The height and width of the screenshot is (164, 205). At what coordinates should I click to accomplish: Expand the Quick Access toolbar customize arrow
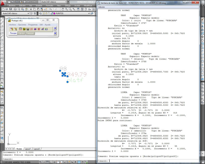68,2
